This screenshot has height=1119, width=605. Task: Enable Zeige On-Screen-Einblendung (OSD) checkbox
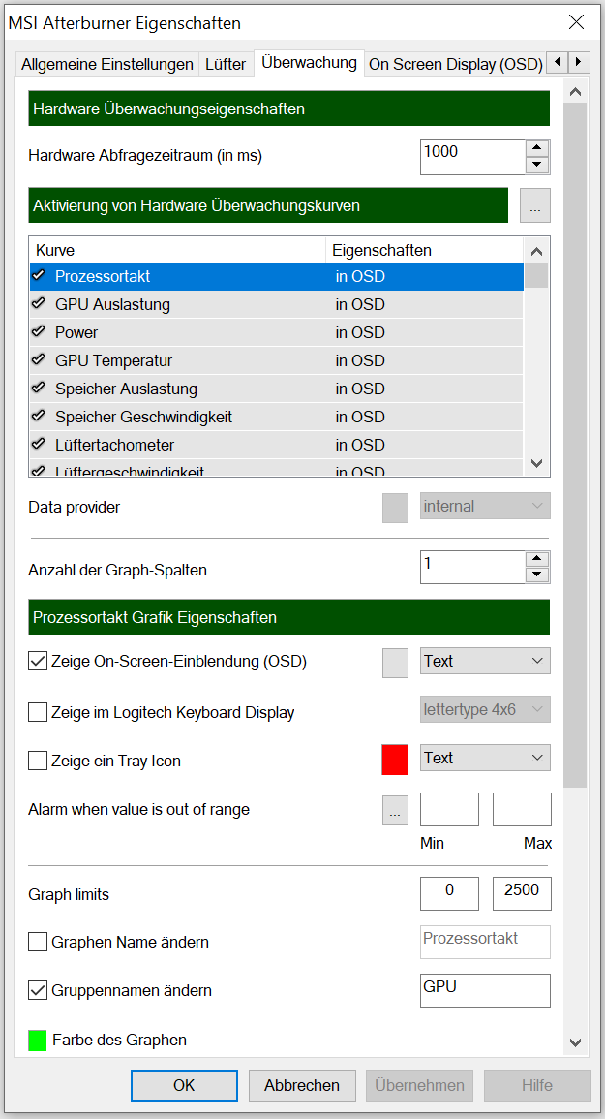(37, 661)
